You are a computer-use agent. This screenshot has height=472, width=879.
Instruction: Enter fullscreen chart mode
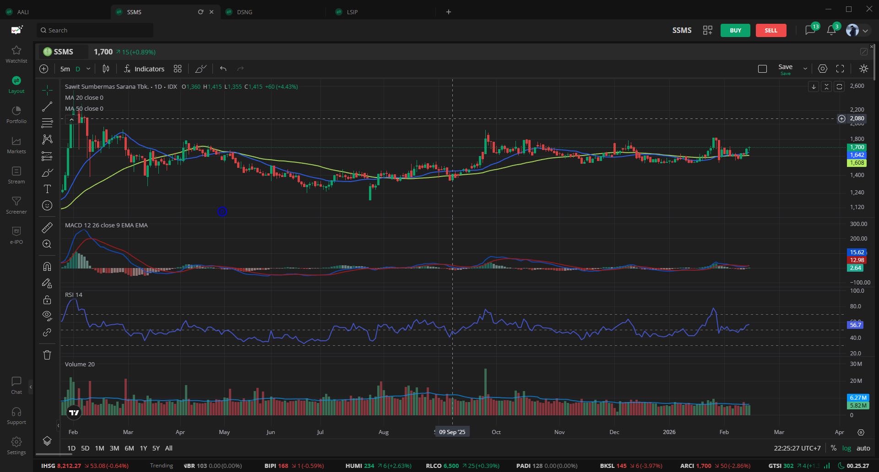[840, 69]
